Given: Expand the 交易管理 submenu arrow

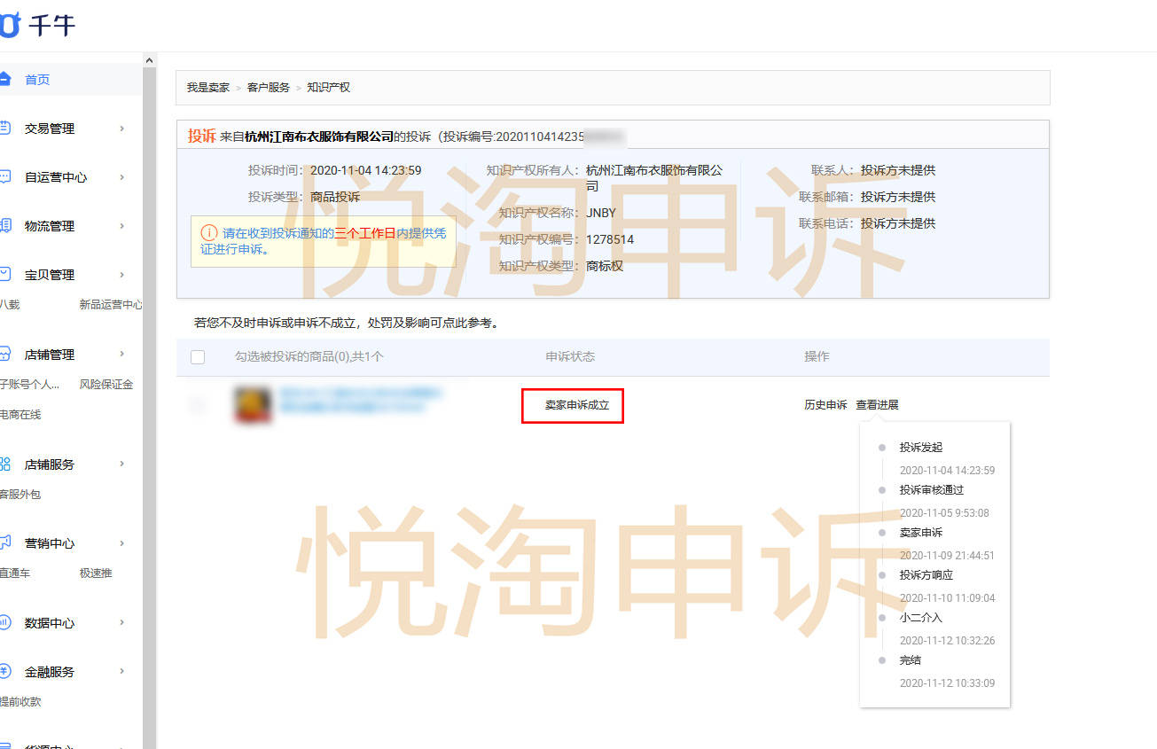Looking at the screenshot, I should click(x=121, y=129).
